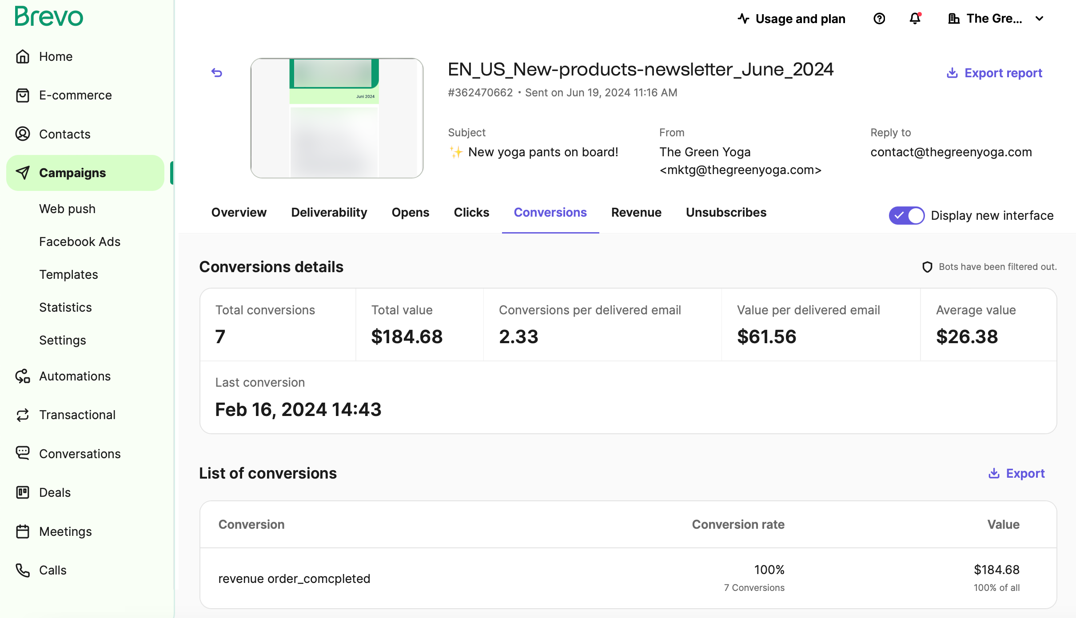The width and height of the screenshot is (1076, 618).
Task: Select the Deals icon in the sidebar
Action: pyautogui.click(x=23, y=492)
